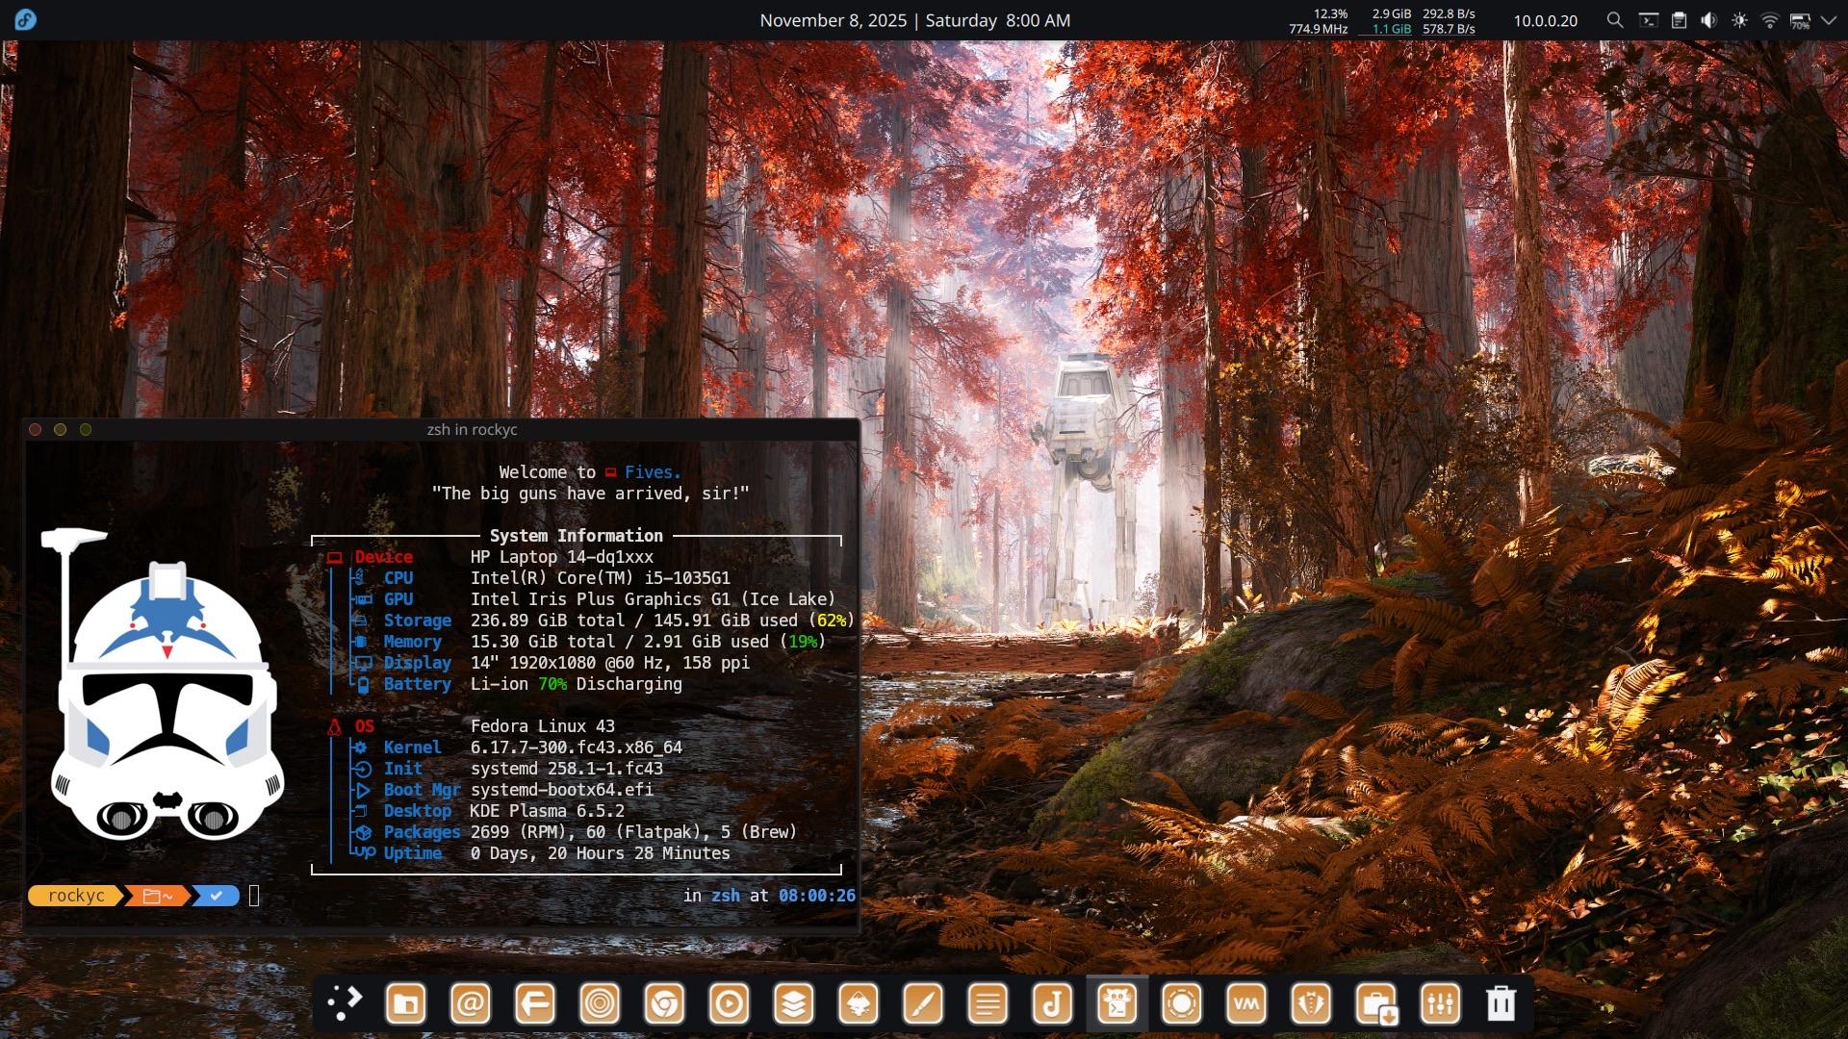Open the Fedora application launcher
This screenshot has height=1039, width=1848.
click(x=26, y=20)
